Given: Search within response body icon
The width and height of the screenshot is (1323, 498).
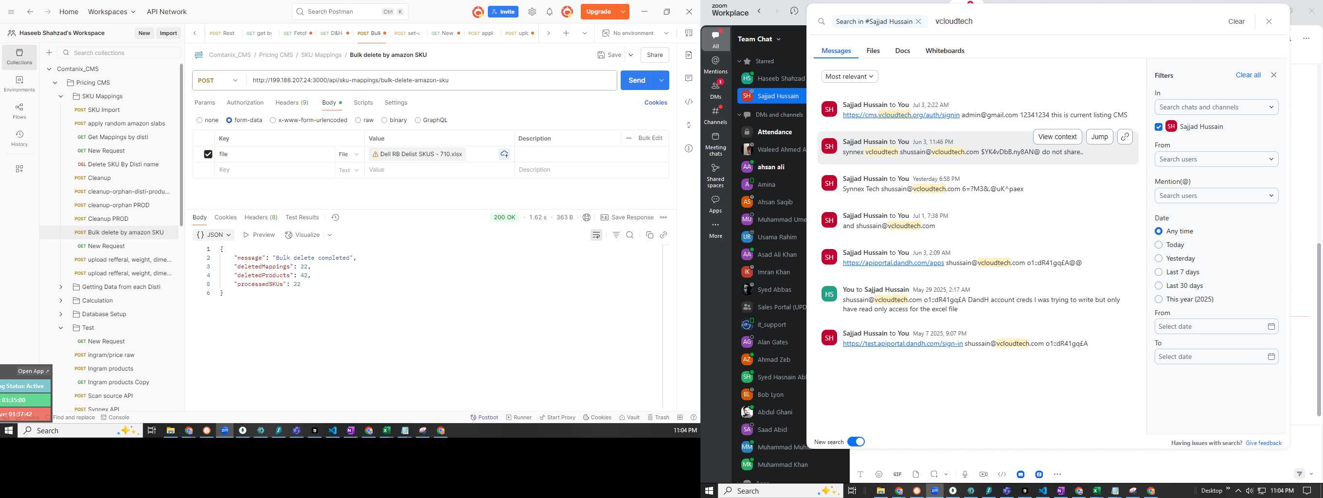Looking at the screenshot, I should 630,234.
